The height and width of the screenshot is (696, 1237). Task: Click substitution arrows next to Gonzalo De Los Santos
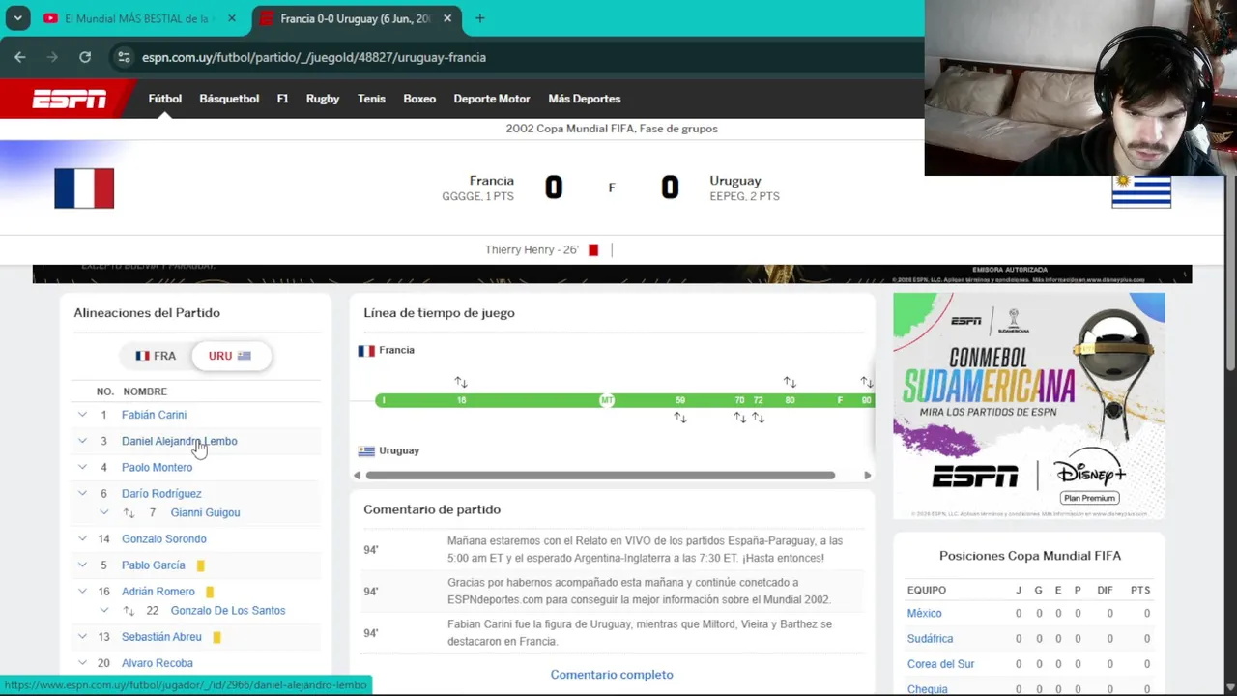coord(129,611)
